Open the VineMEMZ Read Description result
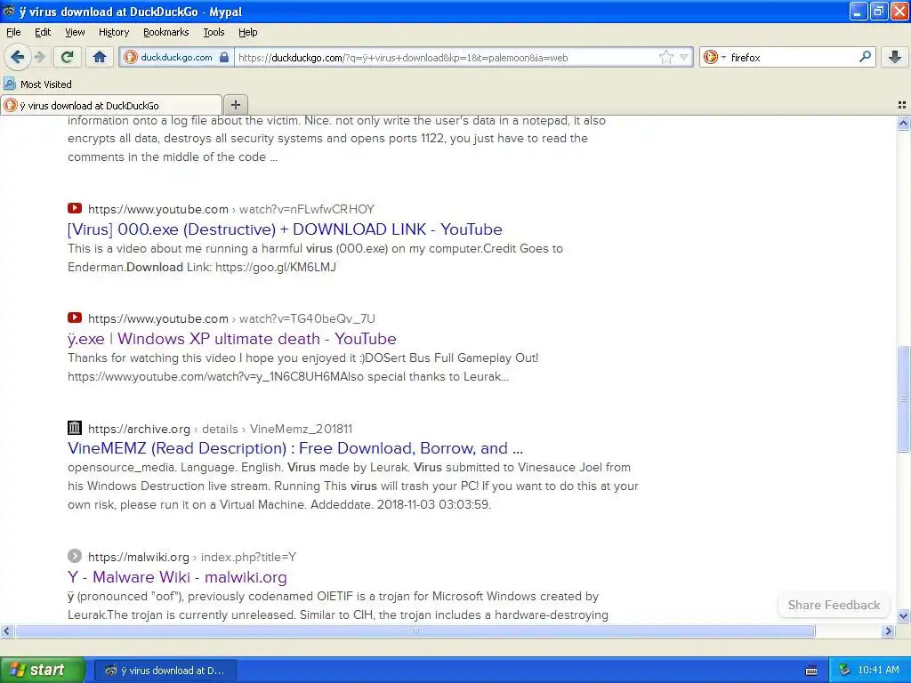Screen dimensions: 911x683 (295, 448)
